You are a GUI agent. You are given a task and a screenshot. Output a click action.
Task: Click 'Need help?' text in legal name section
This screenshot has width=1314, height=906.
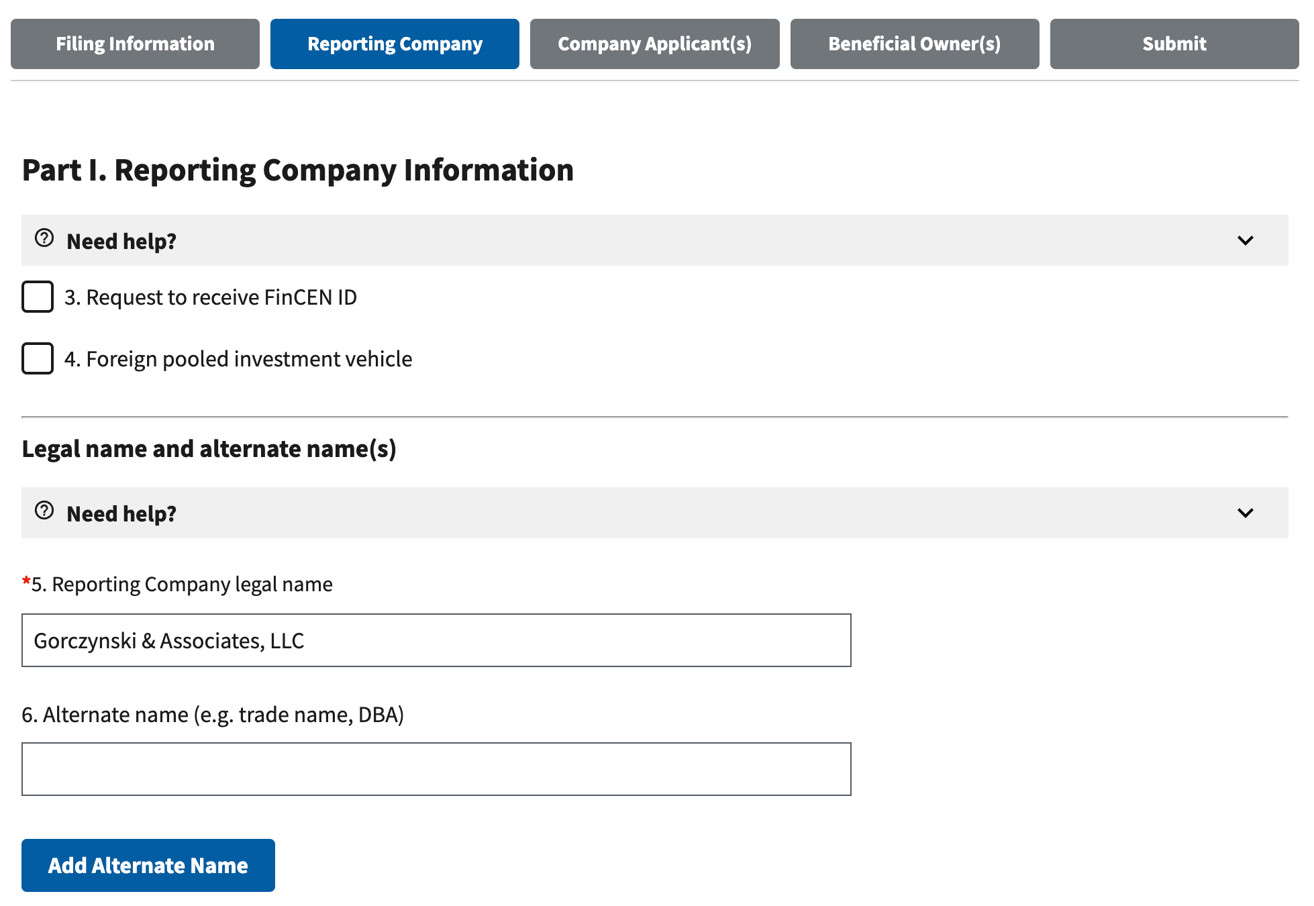121,513
